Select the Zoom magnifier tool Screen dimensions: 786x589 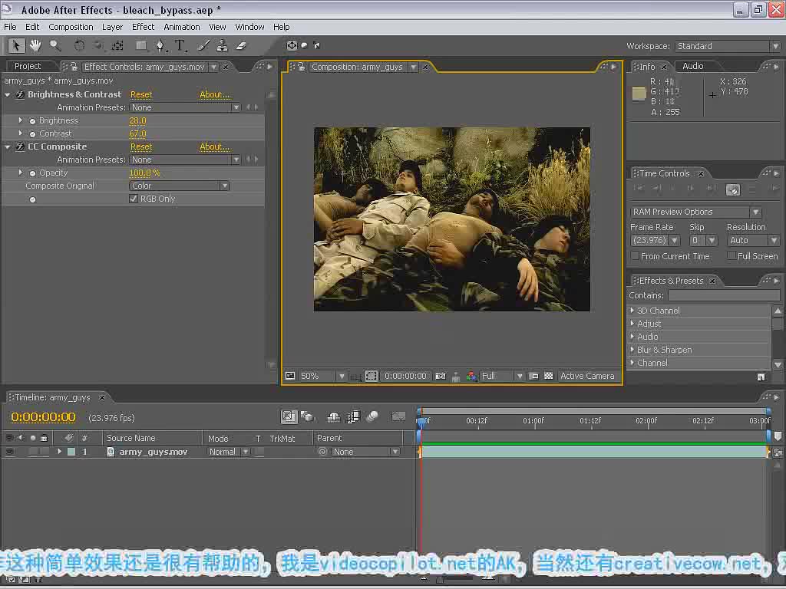click(55, 45)
